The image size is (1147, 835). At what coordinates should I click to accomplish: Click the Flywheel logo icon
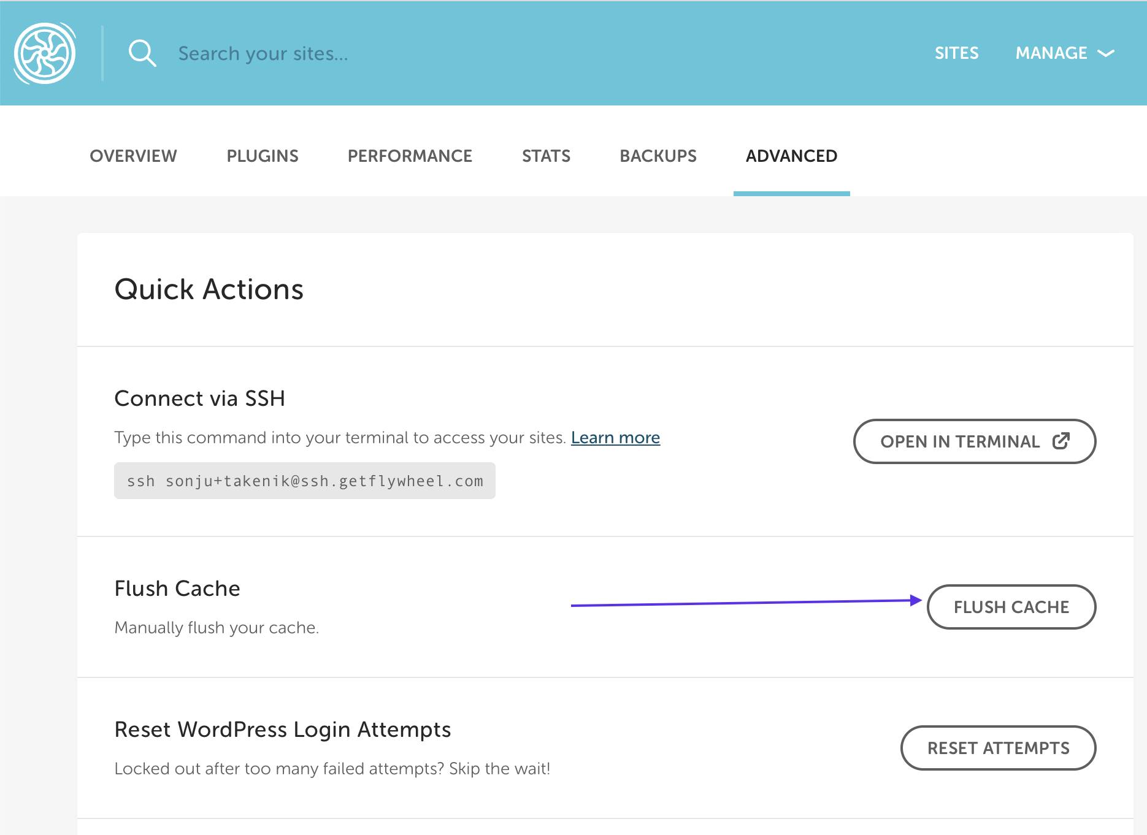click(45, 53)
